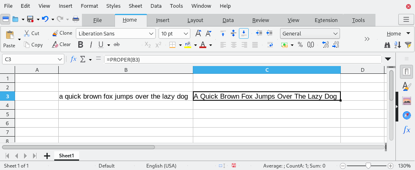
Task: Cut the selection with scissors icon
Action: click(31, 33)
